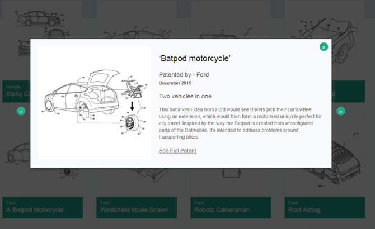Click the patent description paragraph
The height and width of the screenshot is (229, 375).
tap(240, 123)
